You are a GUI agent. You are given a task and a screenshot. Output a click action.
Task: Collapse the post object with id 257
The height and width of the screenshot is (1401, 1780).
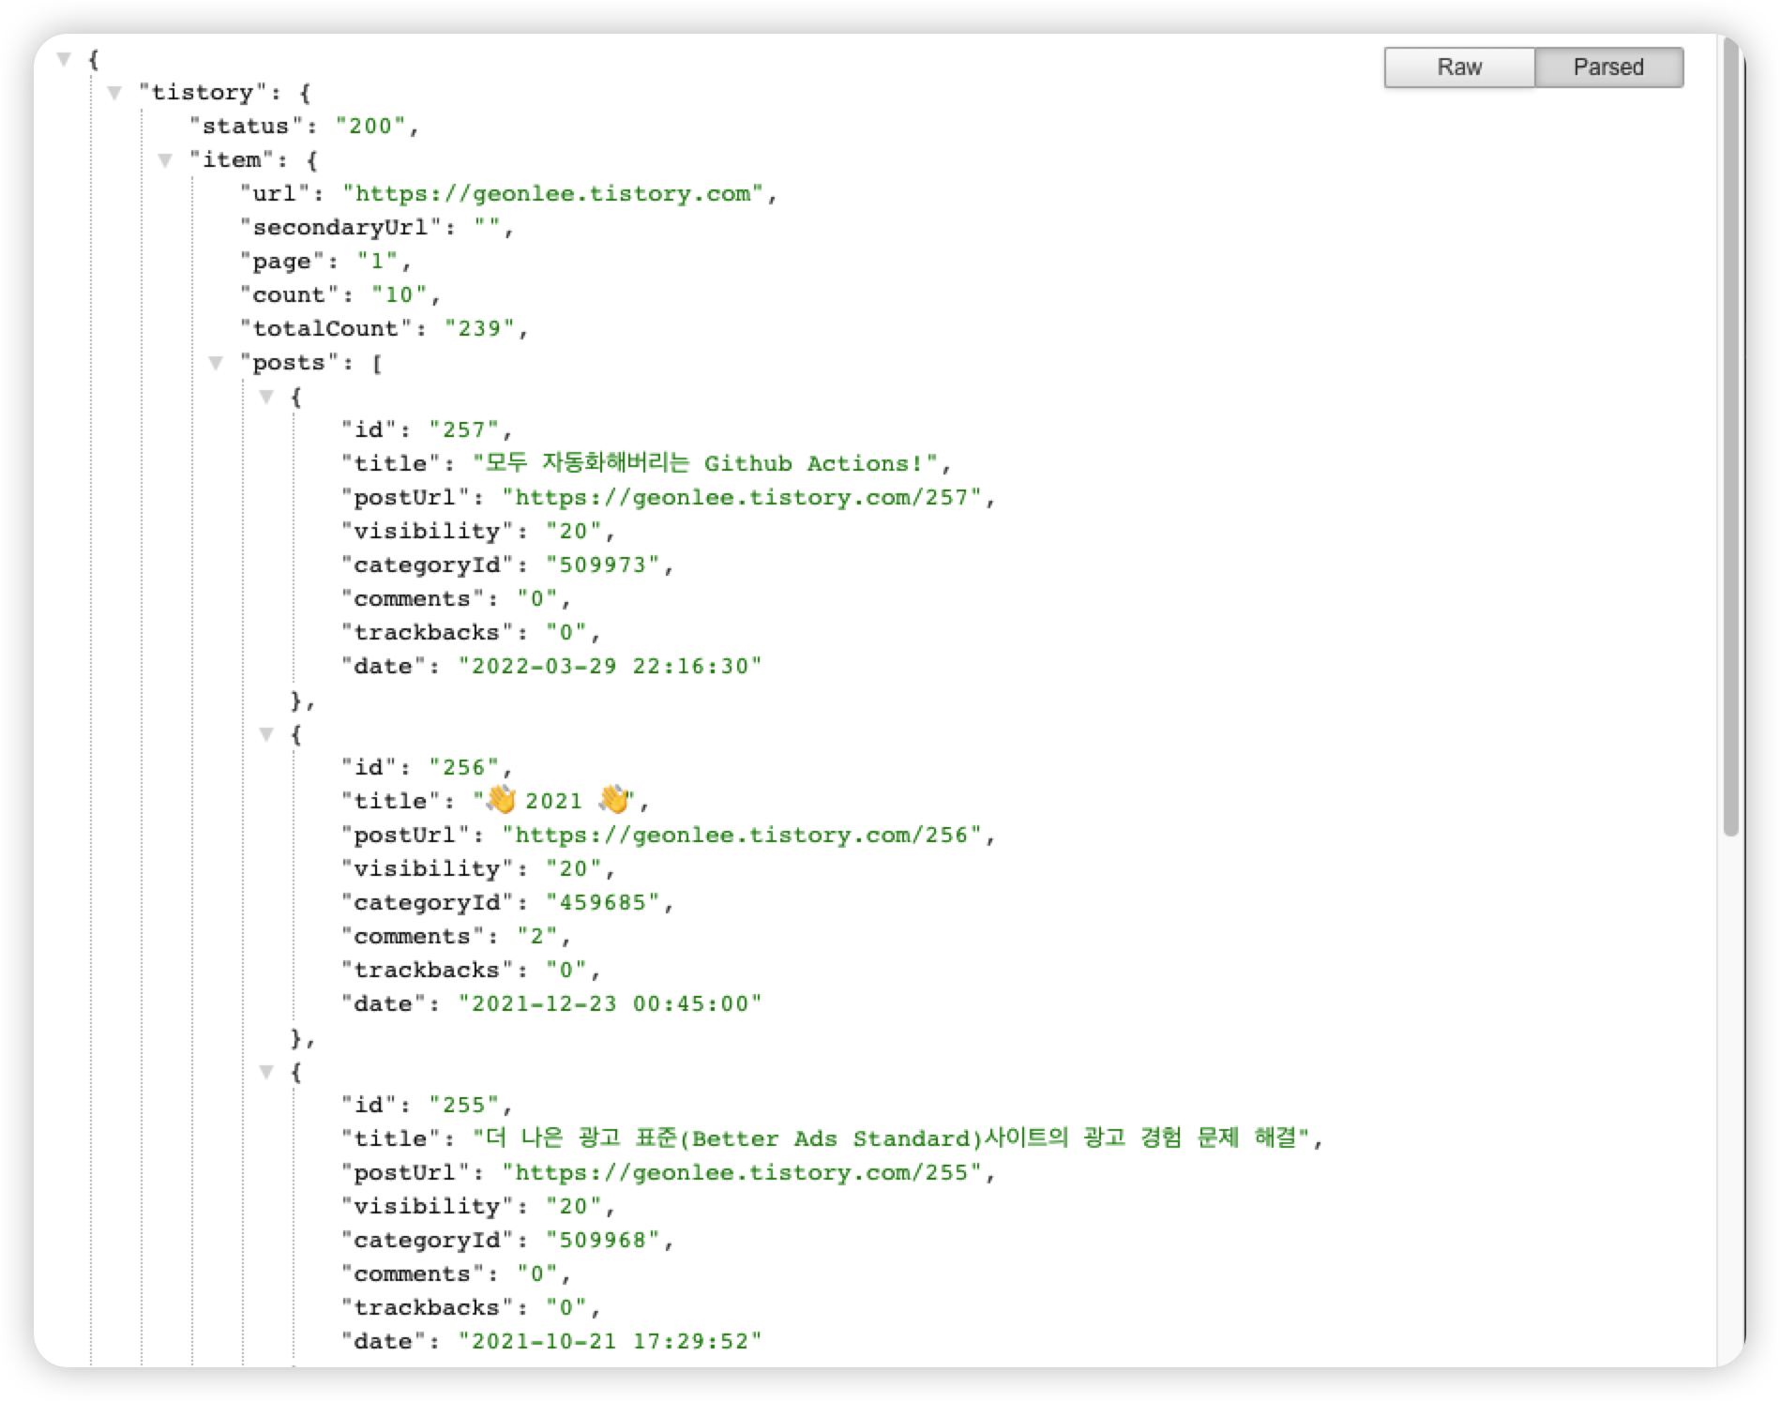click(x=266, y=397)
